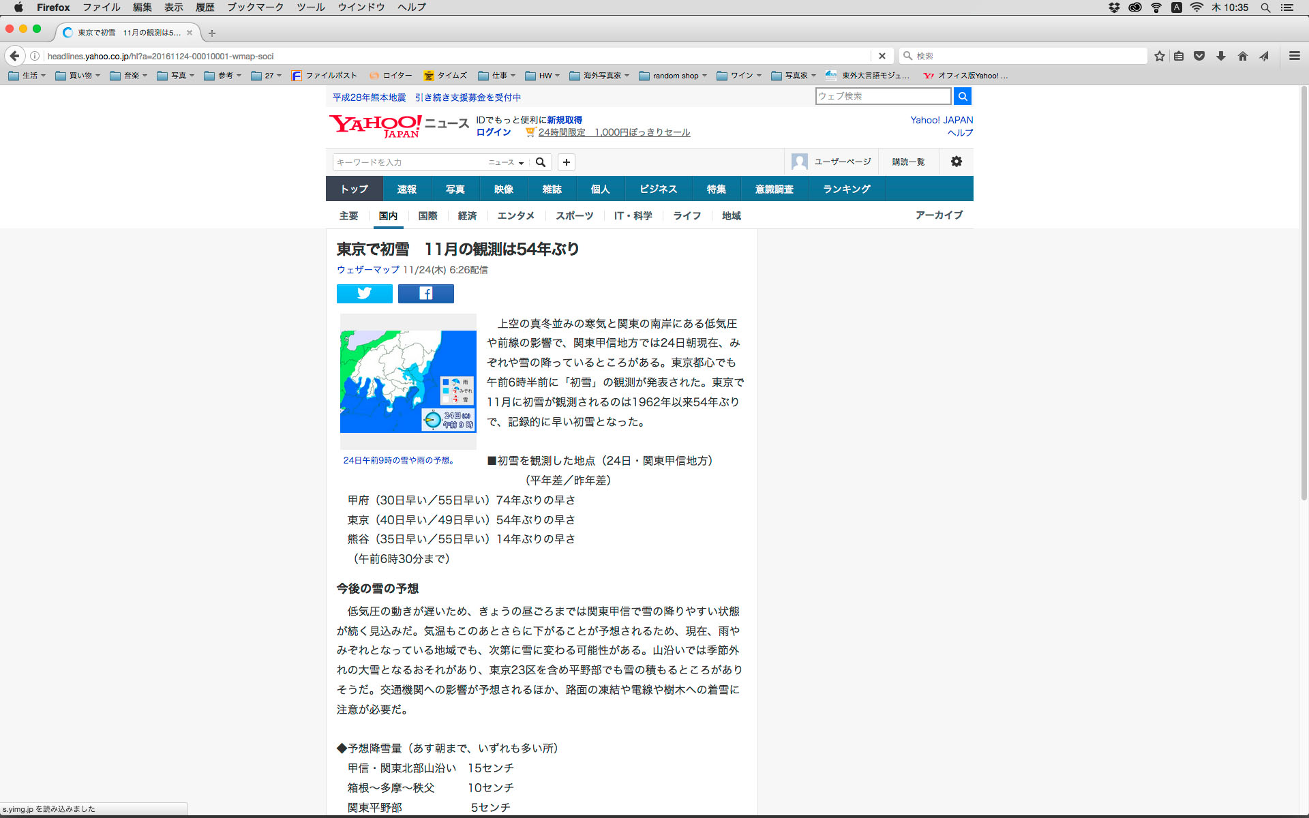The image size is (1309, 818).
Task: Open Firefox downloads arrow icon
Action: point(1221,56)
